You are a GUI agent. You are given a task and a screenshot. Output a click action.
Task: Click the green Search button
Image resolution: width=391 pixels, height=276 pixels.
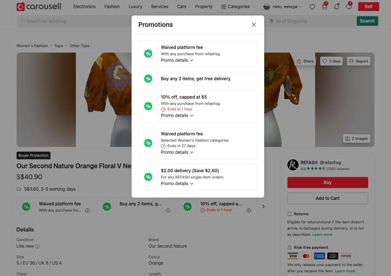coord(367,21)
